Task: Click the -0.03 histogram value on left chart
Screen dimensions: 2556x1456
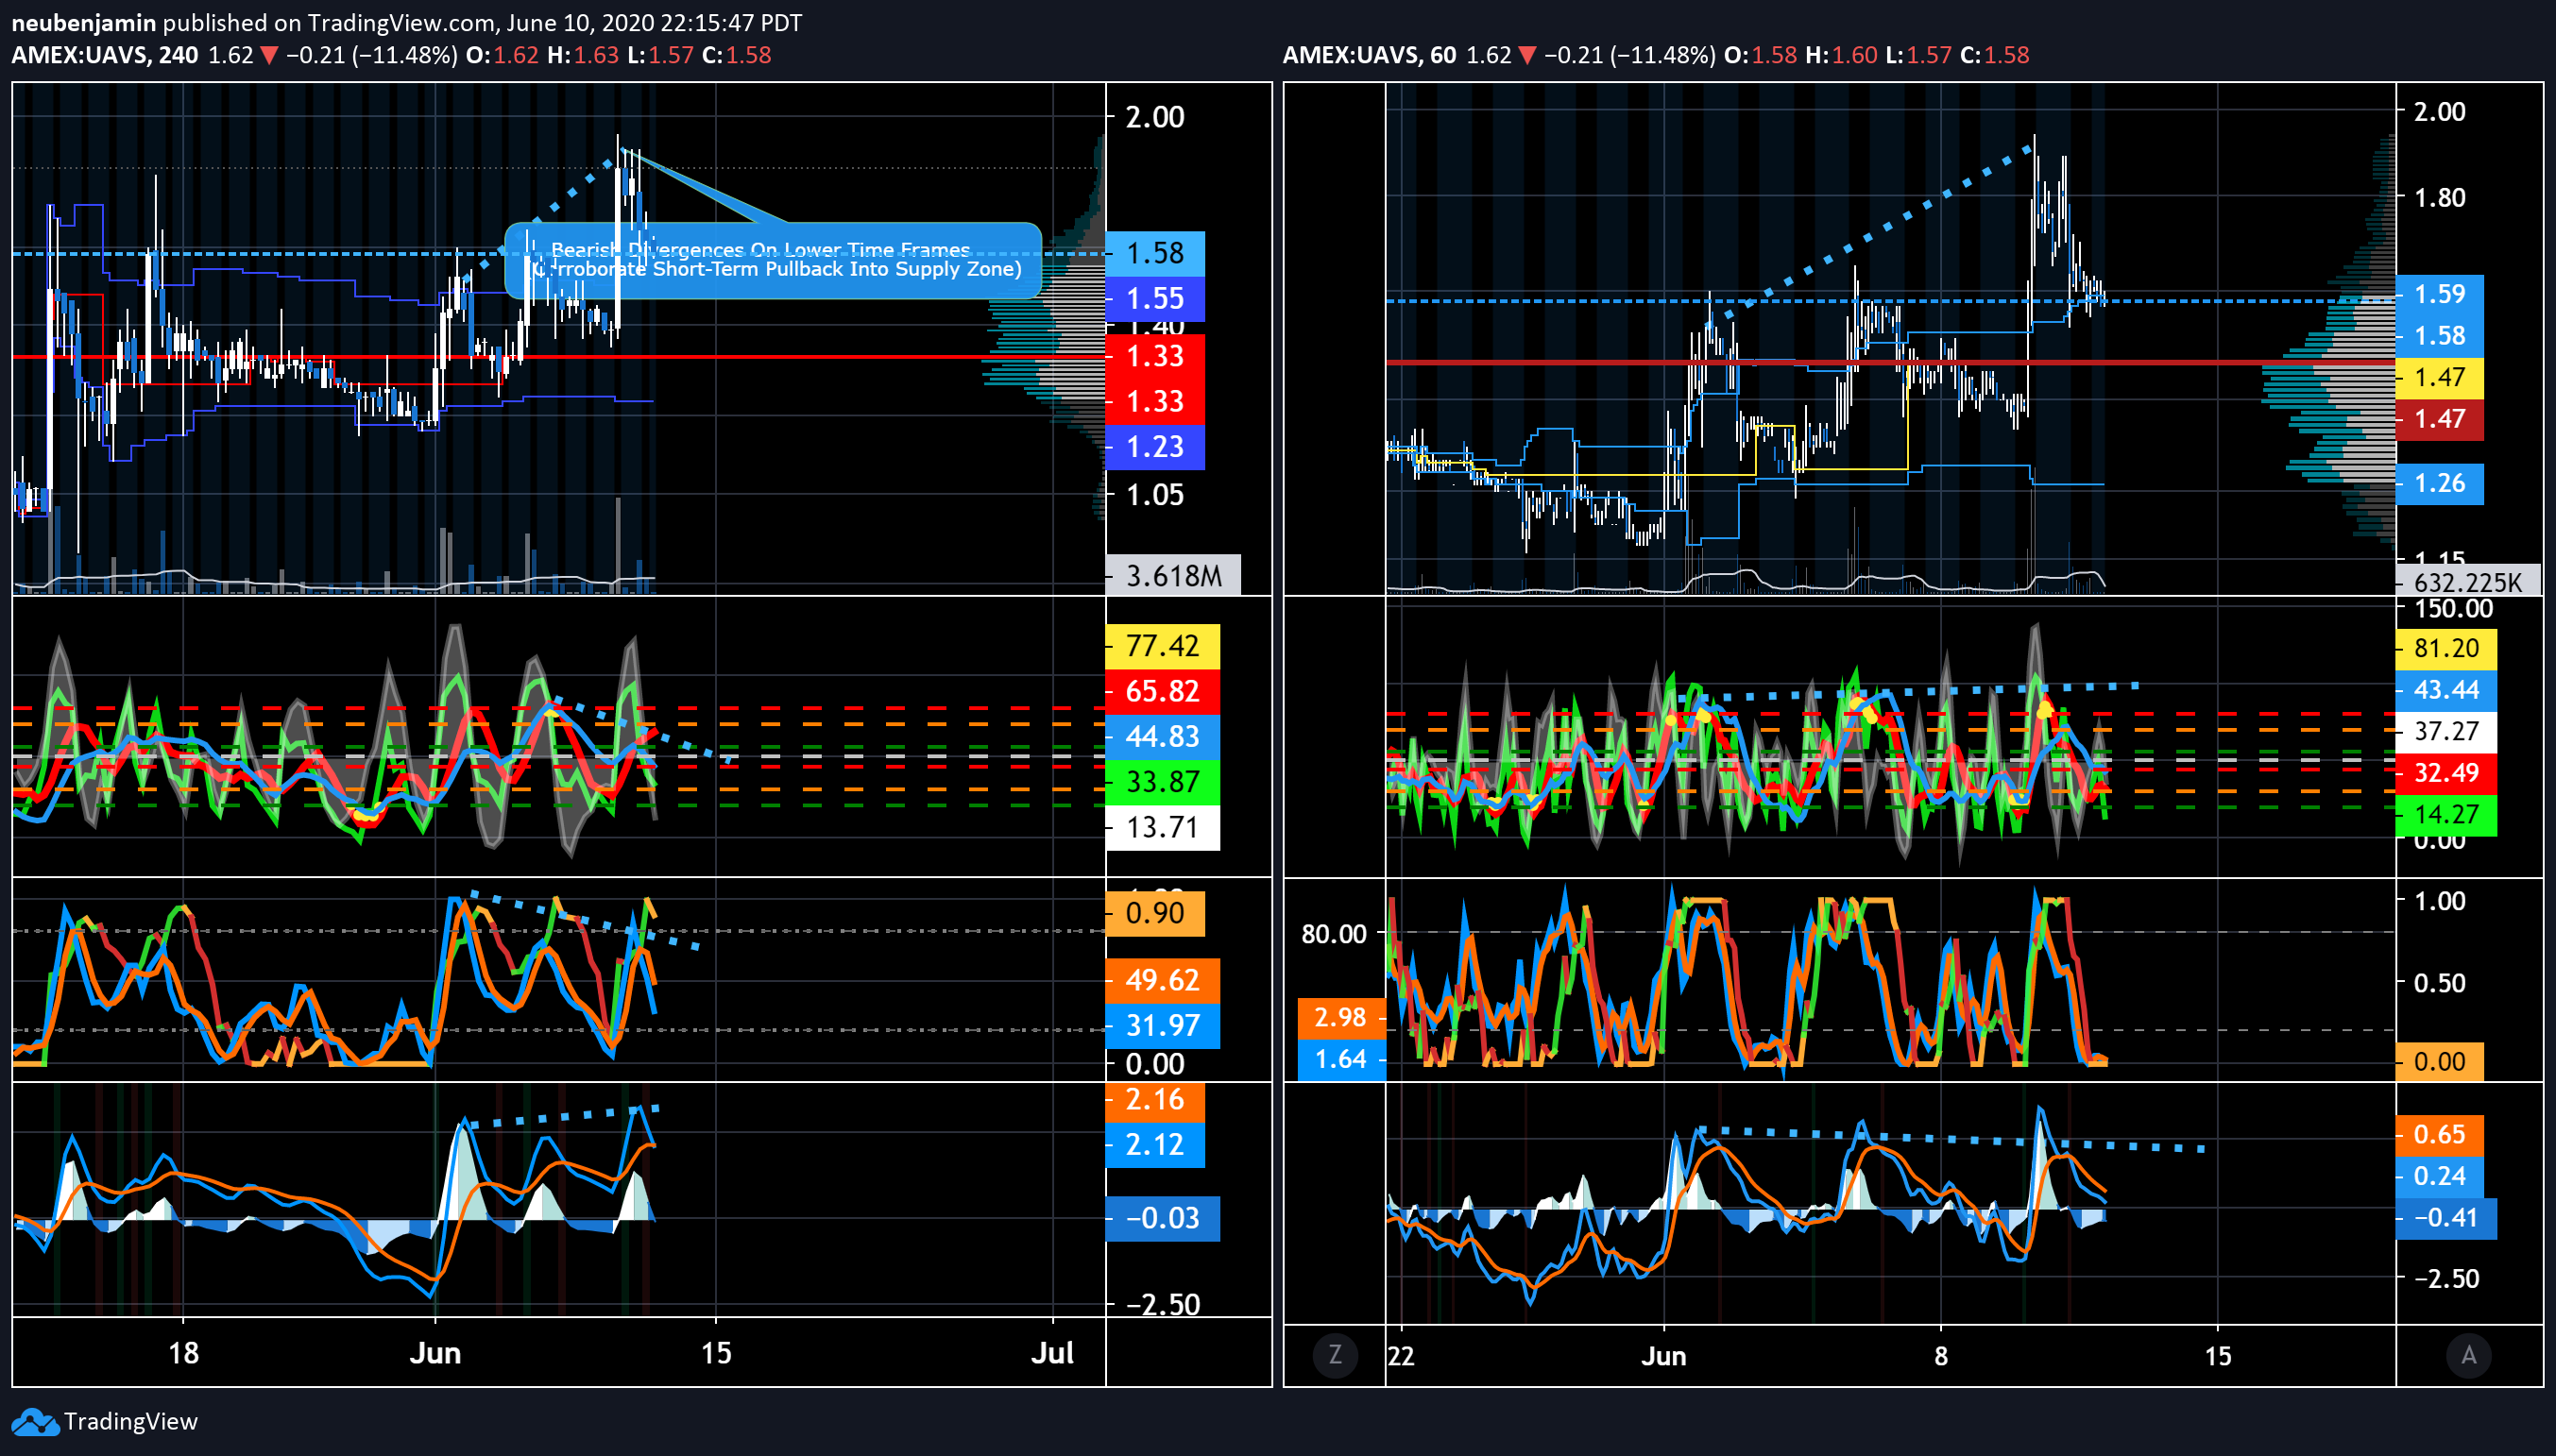Action: (x=1163, y=1218)
